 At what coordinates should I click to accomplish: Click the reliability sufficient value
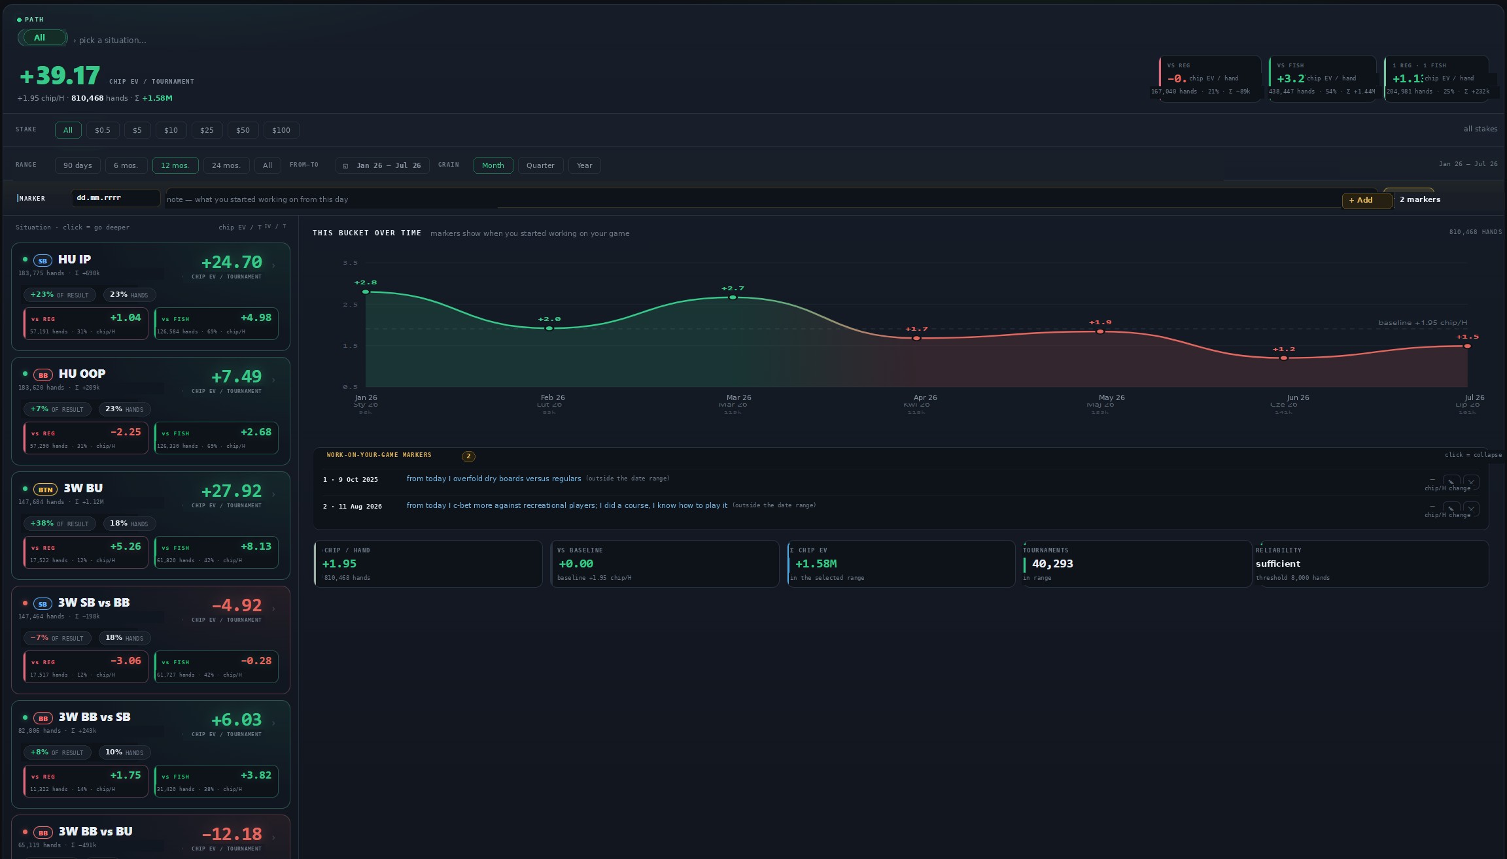click(1278, 564)
